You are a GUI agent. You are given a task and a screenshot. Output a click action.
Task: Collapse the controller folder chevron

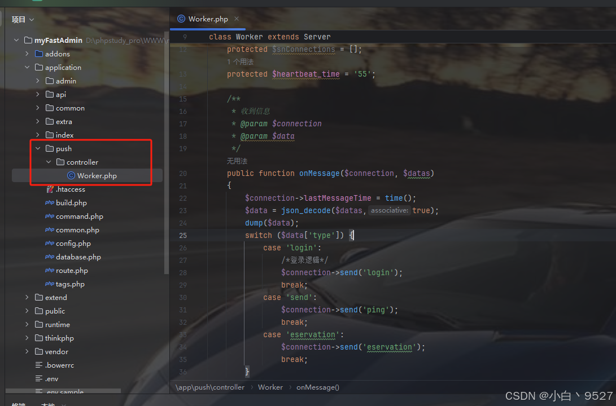point(49,162)
